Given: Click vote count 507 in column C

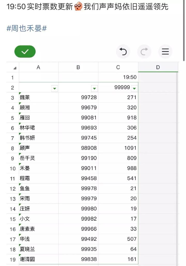Looking at the screenshot, I should [x=132, y=239].
